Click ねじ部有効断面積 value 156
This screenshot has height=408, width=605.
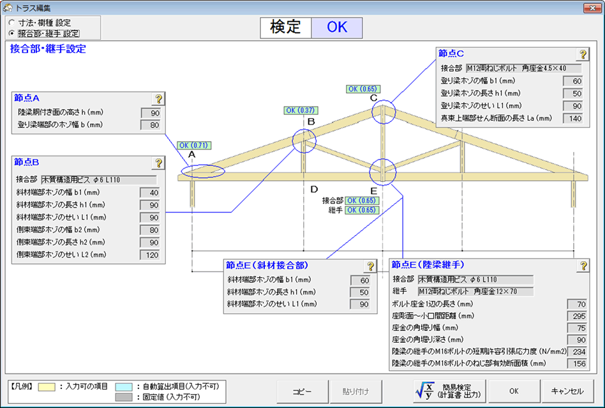[577, 363]
